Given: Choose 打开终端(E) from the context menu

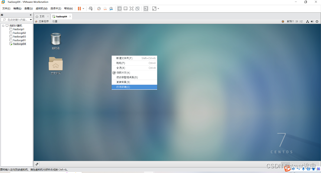Looking at the screenshot, I should [x=134, y=87].
